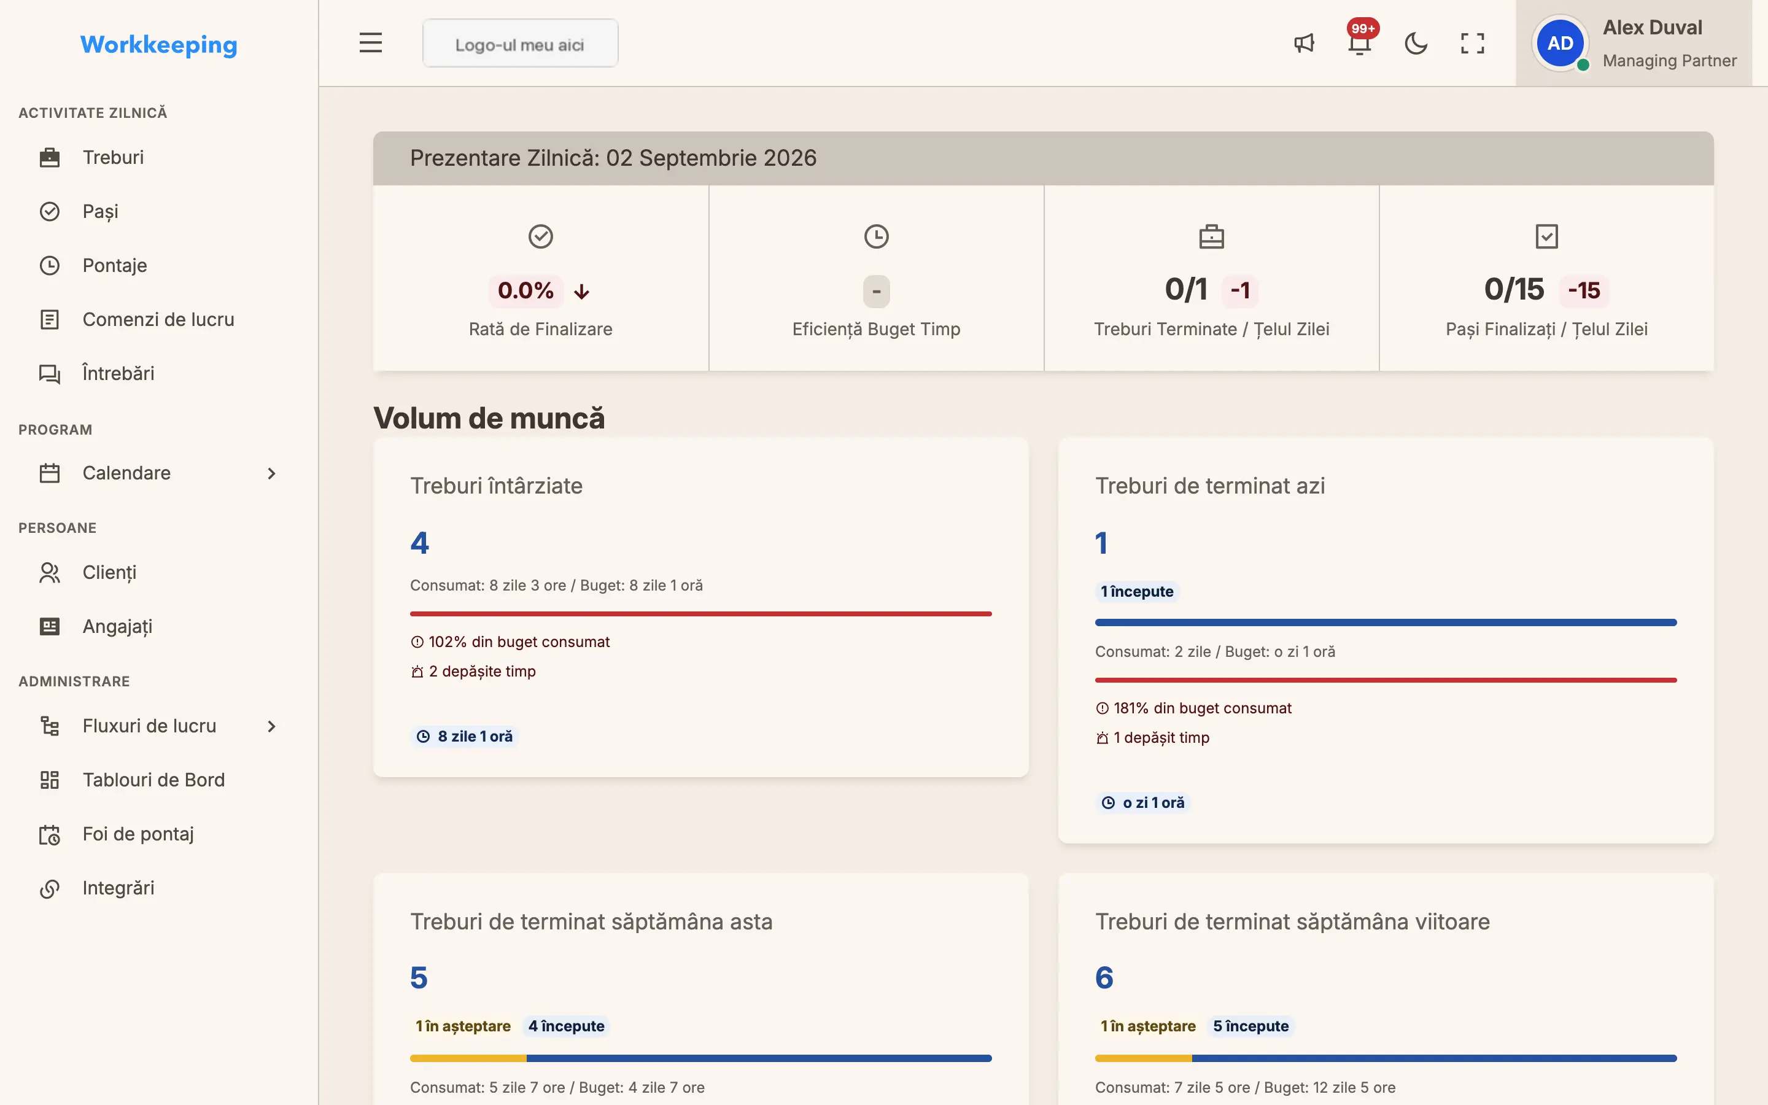The height and width of the screenshot is (1105, 1768).
Task: Click the Workkeeping logo link
Action: coord(158,45)
